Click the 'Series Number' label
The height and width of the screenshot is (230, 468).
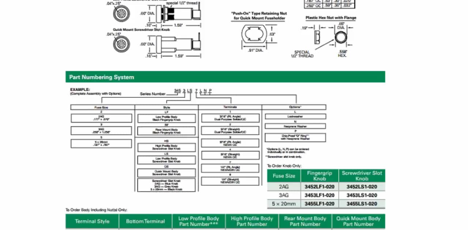(153, 94)
